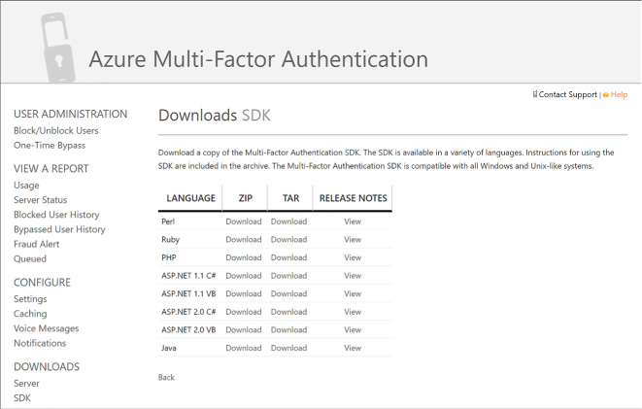Open Caching configuration page

point(30,314)
